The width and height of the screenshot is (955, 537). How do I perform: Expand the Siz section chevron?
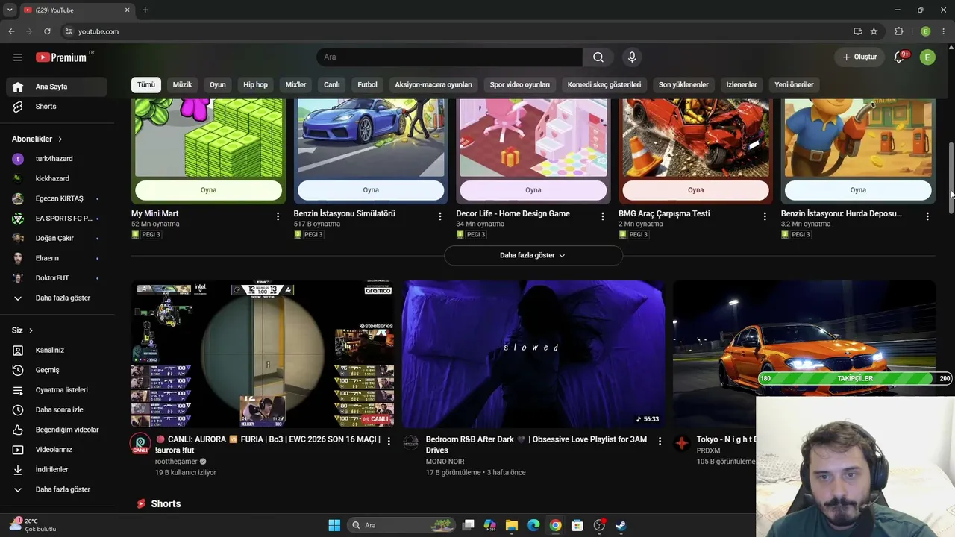pyautogui.click(x=31, y=330)
